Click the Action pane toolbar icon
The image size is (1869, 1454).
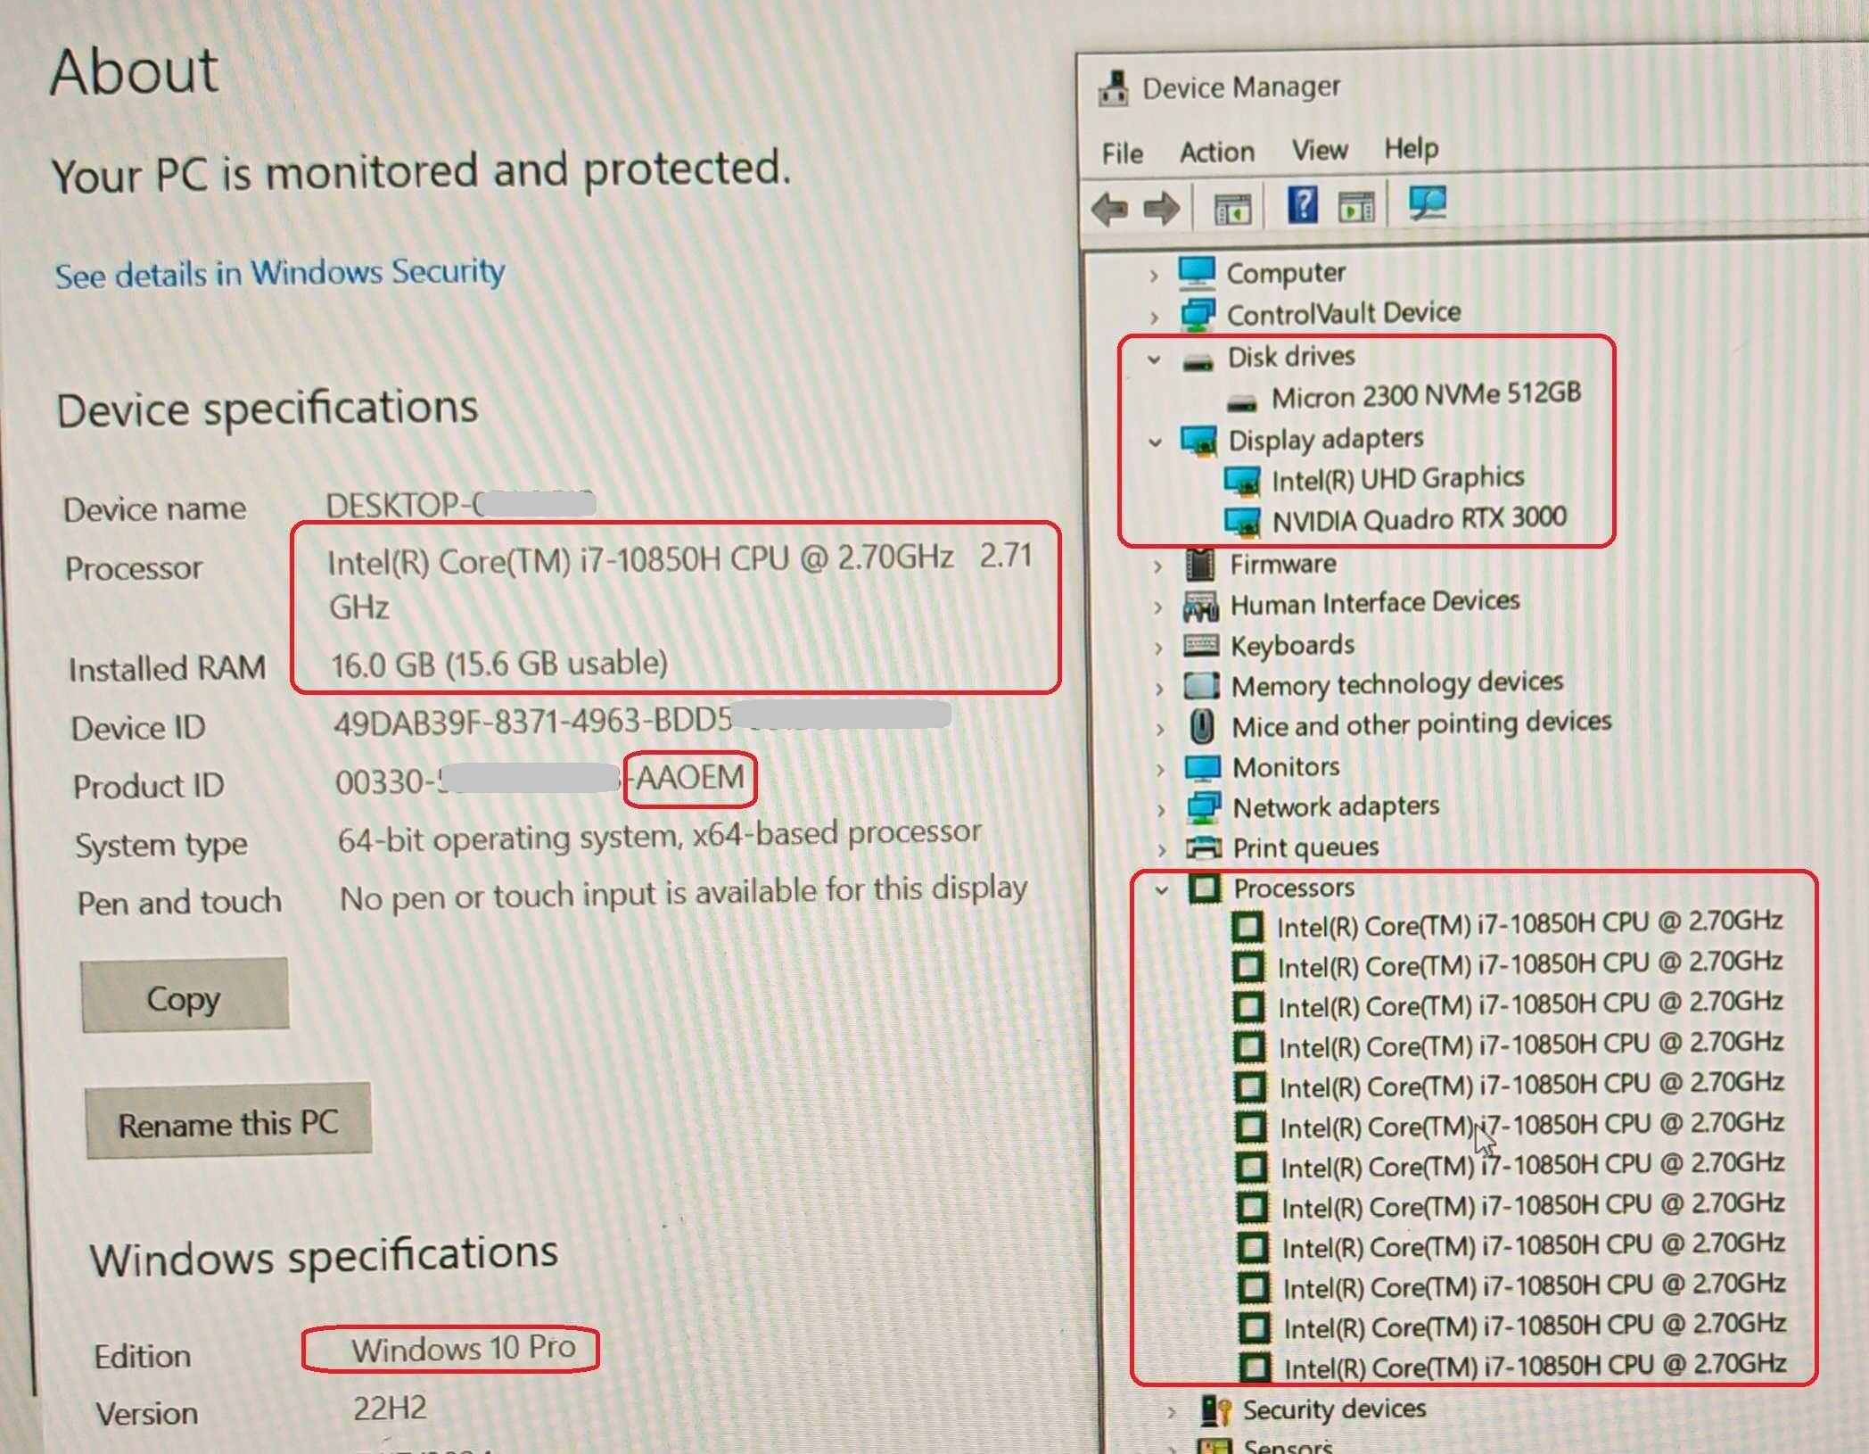(1356, 207)
